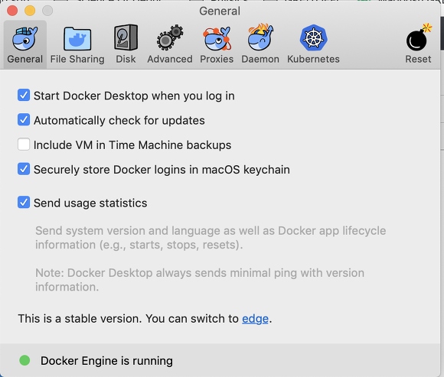Turn off Send usage statistics checkbox
Screen dimensions: 444x377
tap(24, 203)
